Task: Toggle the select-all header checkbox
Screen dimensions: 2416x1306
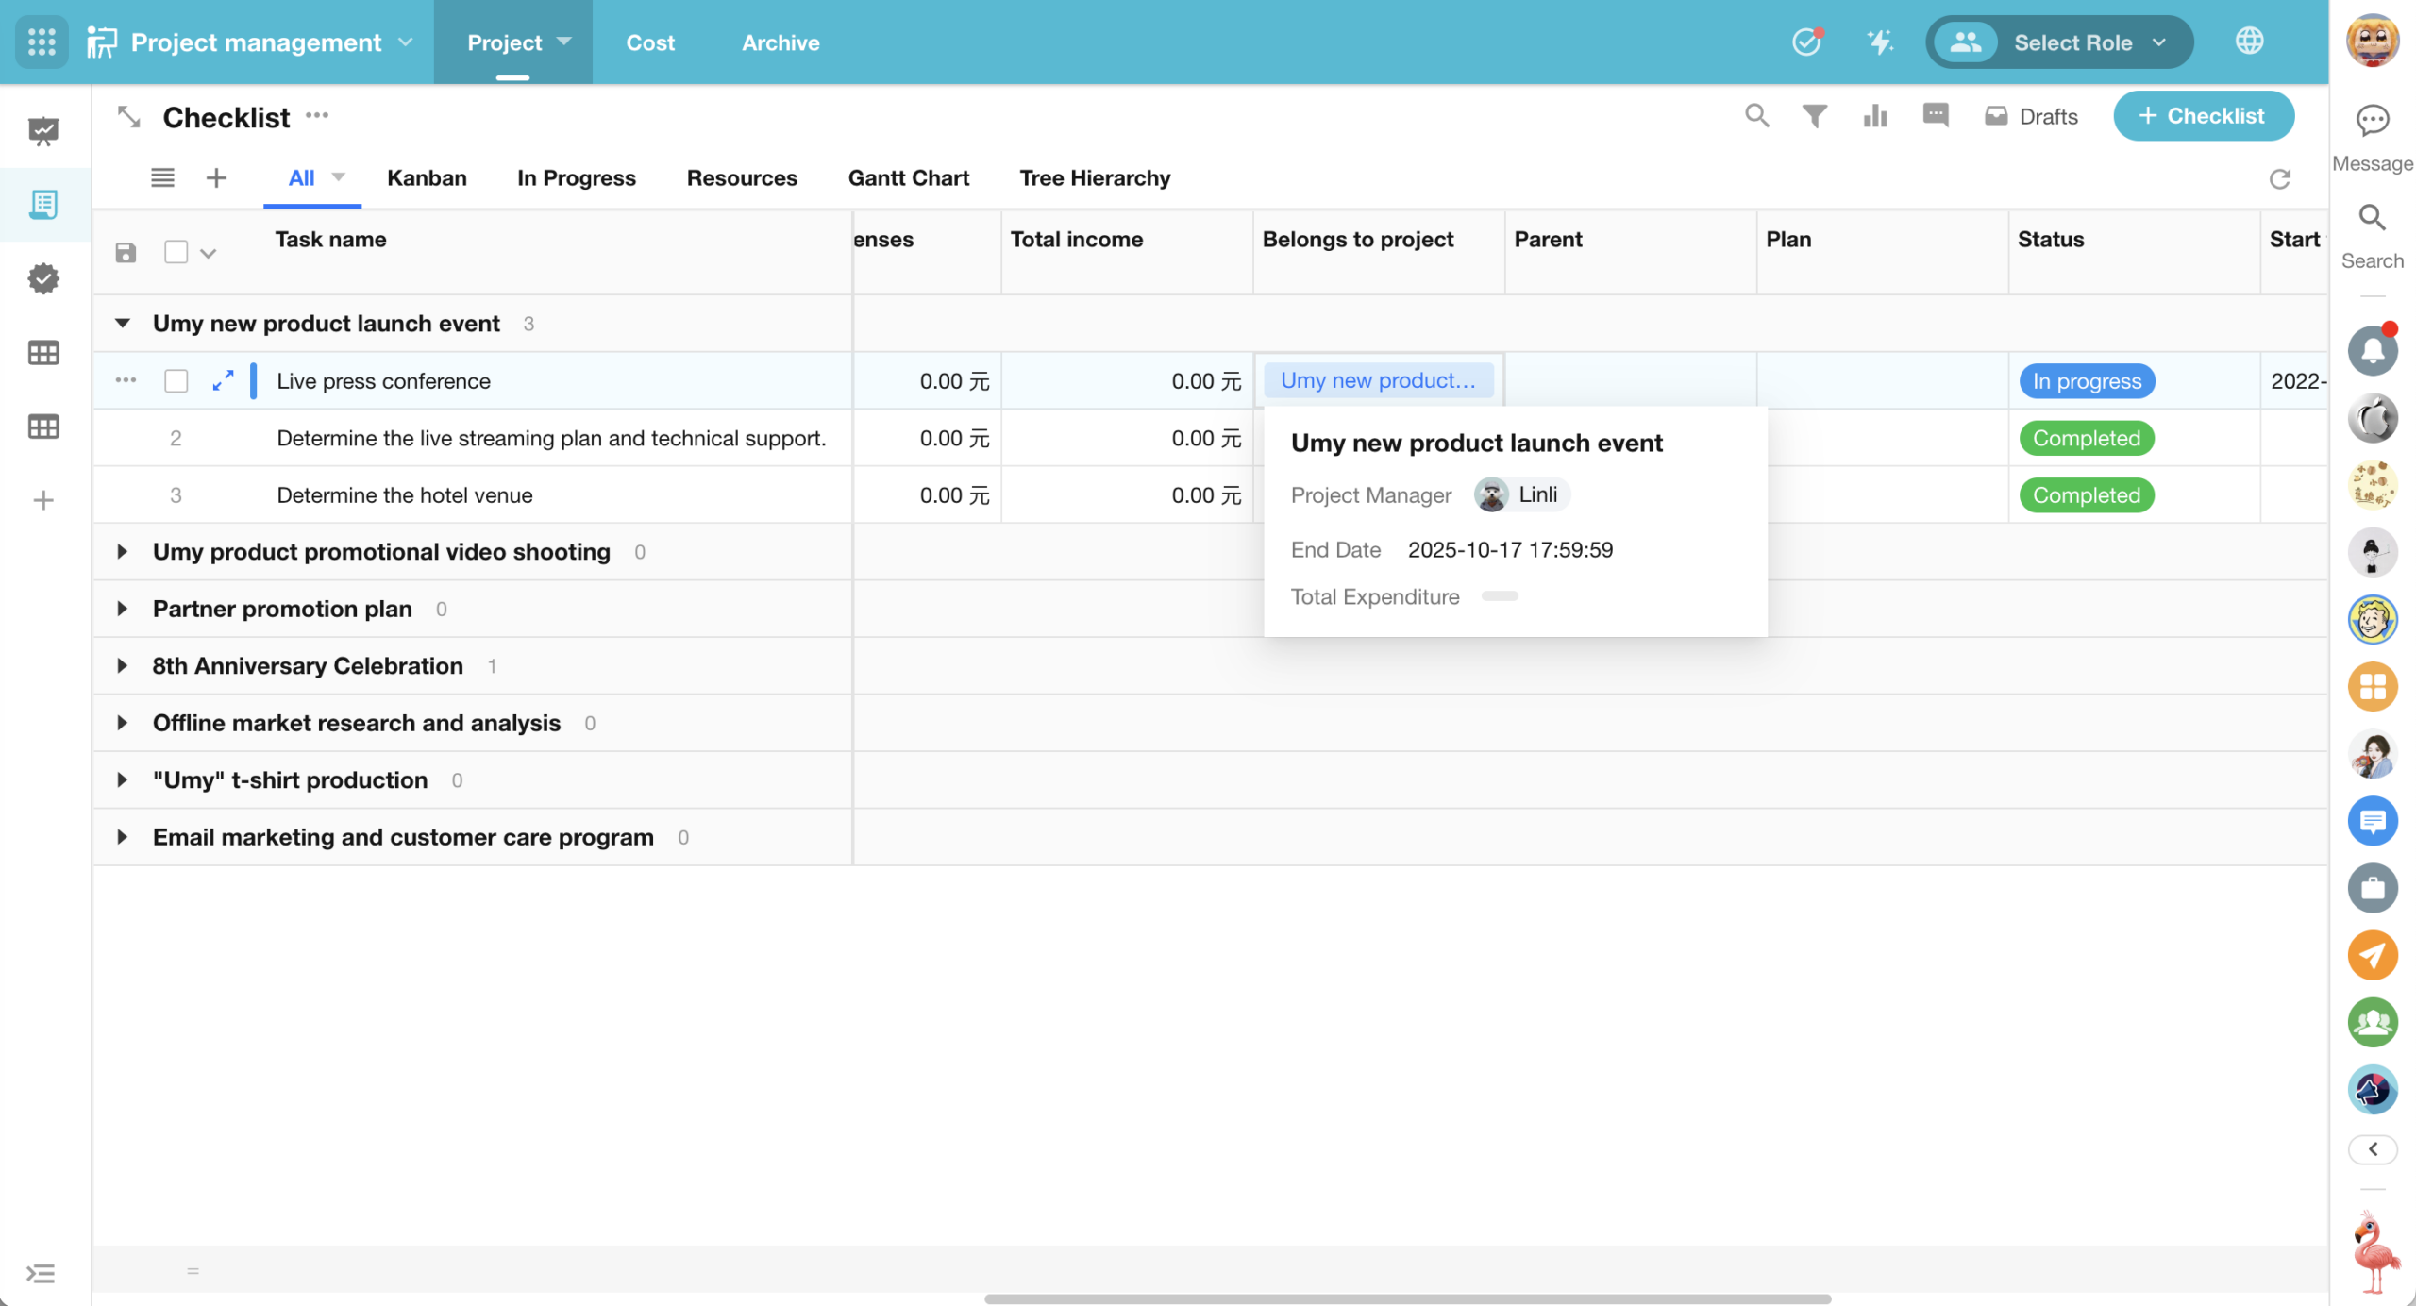Action: (x=176, y=252)
